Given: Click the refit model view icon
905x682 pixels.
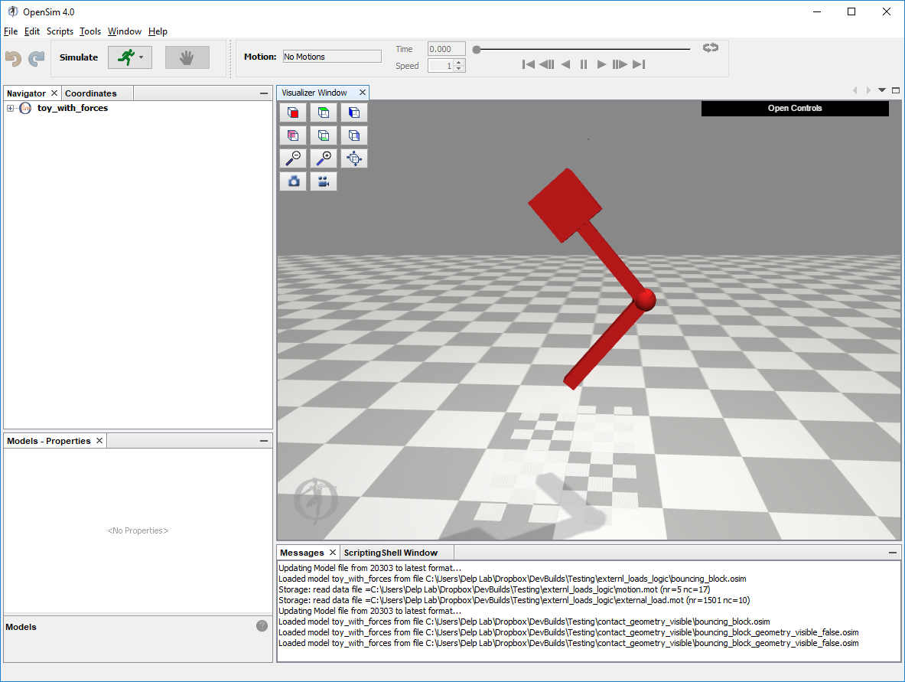Looking at the screenshot, I should click(353, 158).
